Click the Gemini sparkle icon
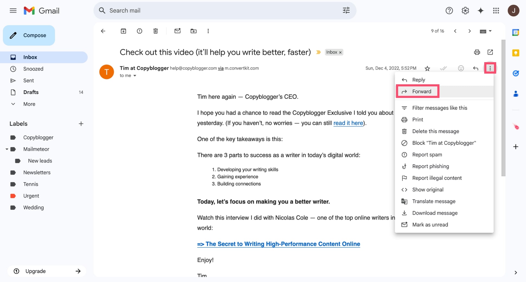Image resolution: width=526 pixels, height=282 pixels. (480, 11)
